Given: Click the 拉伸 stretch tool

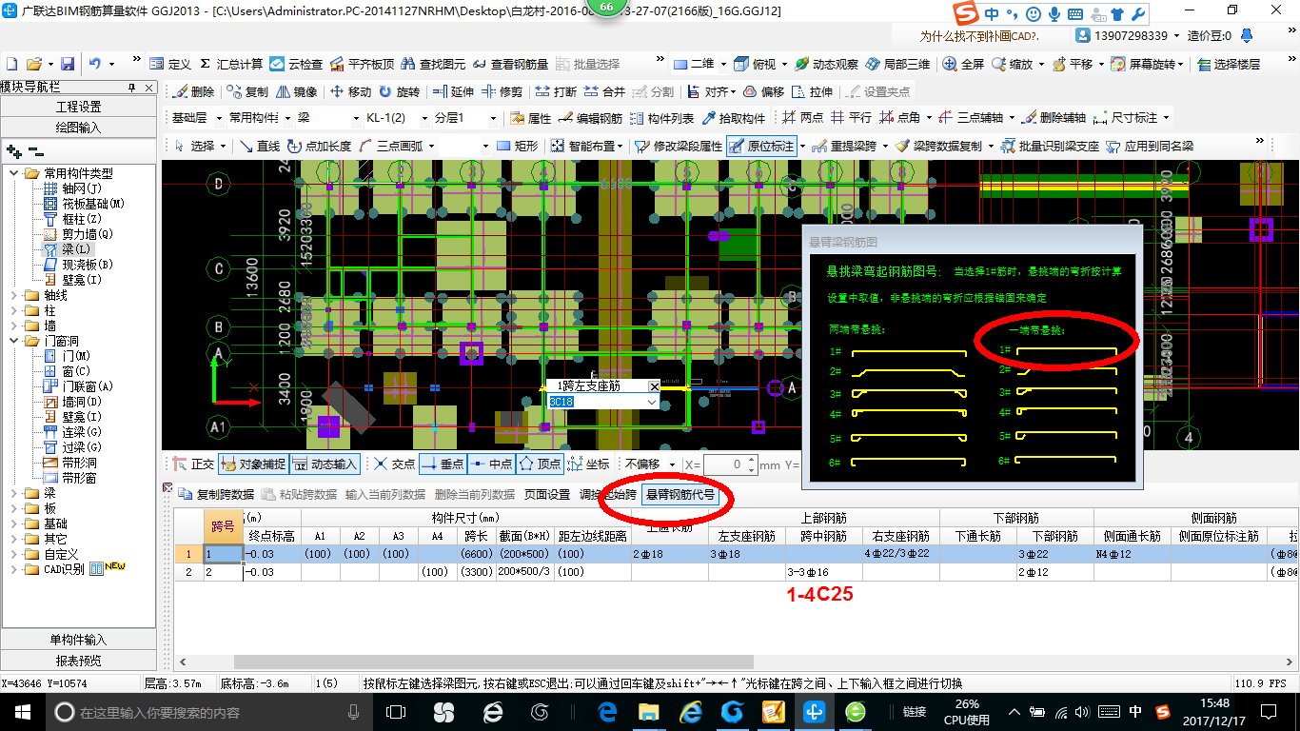Looking at the screenshot, I should [813, 91].
